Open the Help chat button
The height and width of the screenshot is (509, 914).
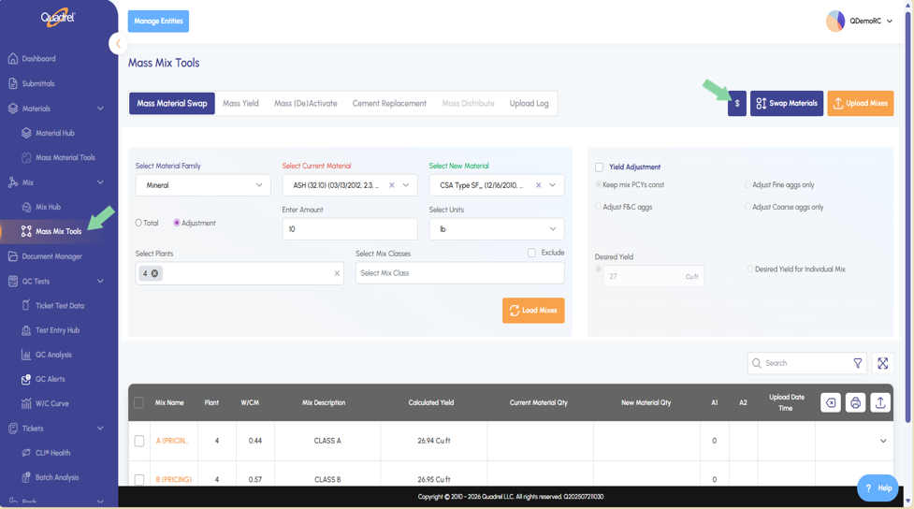pyautogui.click(x=878, y=488)
